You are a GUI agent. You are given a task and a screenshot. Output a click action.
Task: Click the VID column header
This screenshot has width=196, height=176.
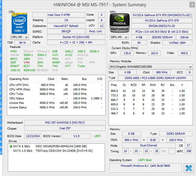[97, 79]
